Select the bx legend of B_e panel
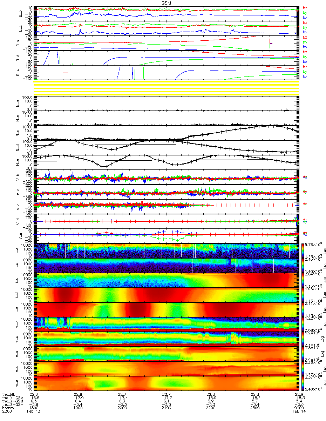Image resolution: width=326 pixels, height=421 pixels. point(305,76)
